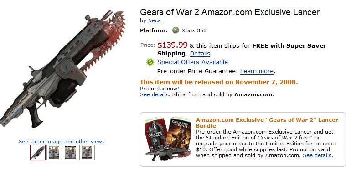This screenshot has width=351, height=174.
Task: Select the third product thumbnail
Action: 71,153
